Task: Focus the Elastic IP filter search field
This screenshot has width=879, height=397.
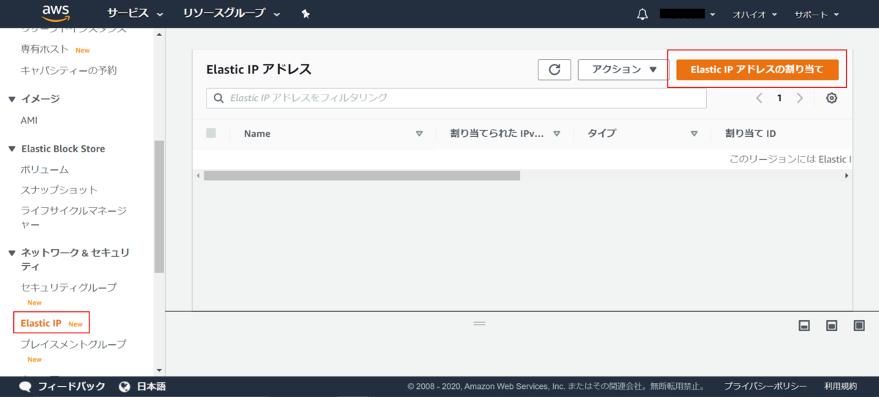Action: click(x=456, y=98)
